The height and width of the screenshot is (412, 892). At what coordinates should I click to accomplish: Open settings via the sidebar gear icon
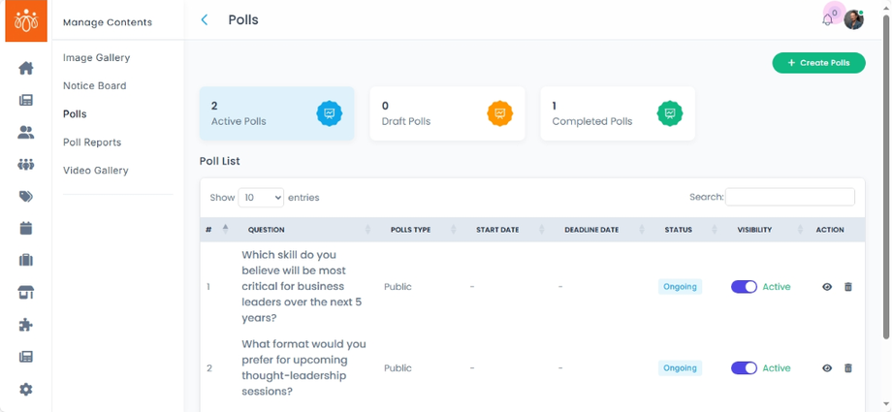point(26,389)
